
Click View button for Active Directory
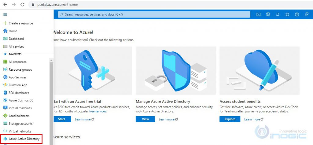(x=146, y=119)
